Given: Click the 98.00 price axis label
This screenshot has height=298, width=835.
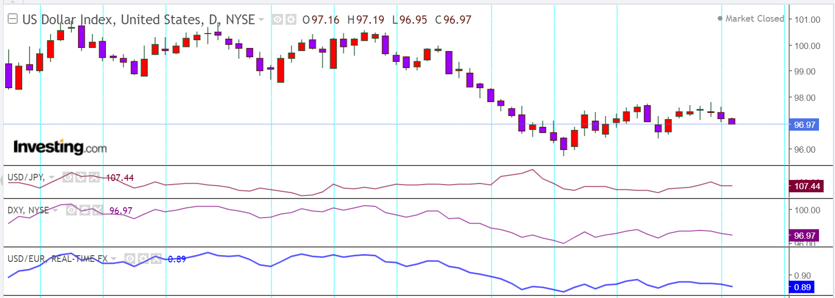Looking at the screenshot, I should tap(805, 98).
